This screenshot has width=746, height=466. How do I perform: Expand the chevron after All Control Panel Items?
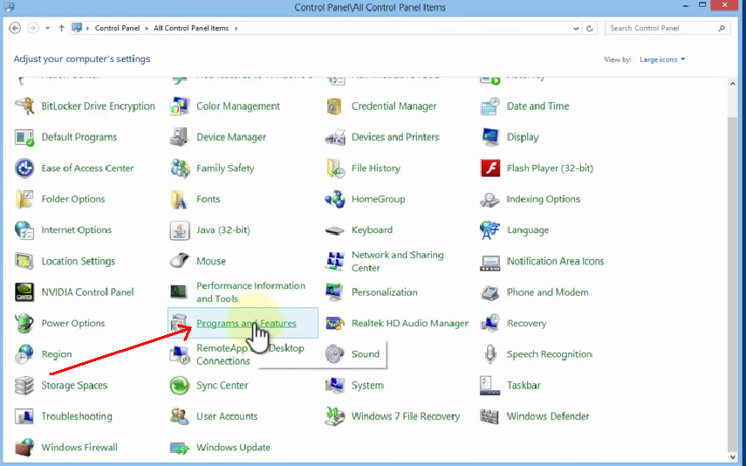coord(236,29)
